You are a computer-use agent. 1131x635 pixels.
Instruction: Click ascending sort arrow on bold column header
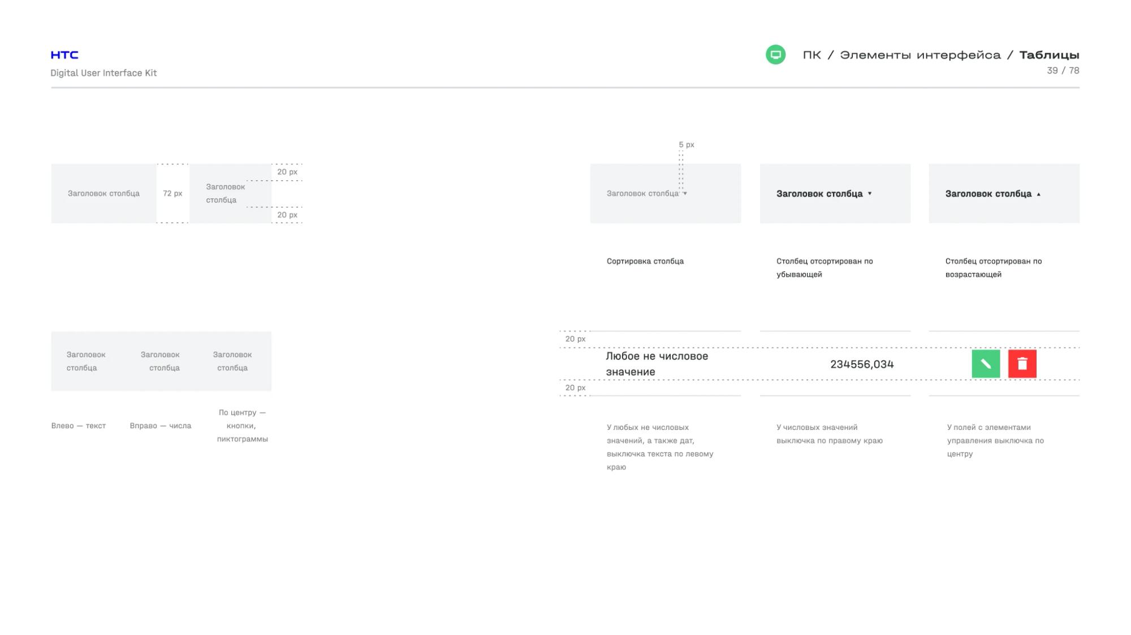tap(1038, 194)
